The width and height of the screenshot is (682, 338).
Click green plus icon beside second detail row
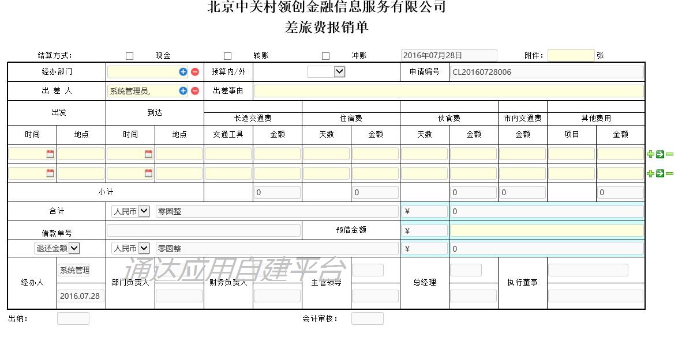(x=651, y=173)
